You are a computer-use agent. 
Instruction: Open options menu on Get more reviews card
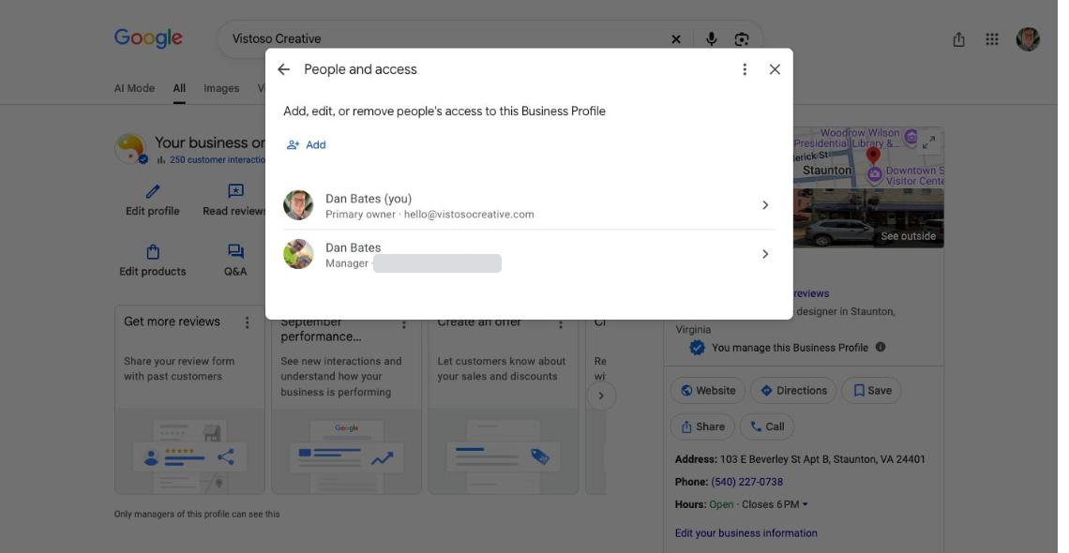248,322
